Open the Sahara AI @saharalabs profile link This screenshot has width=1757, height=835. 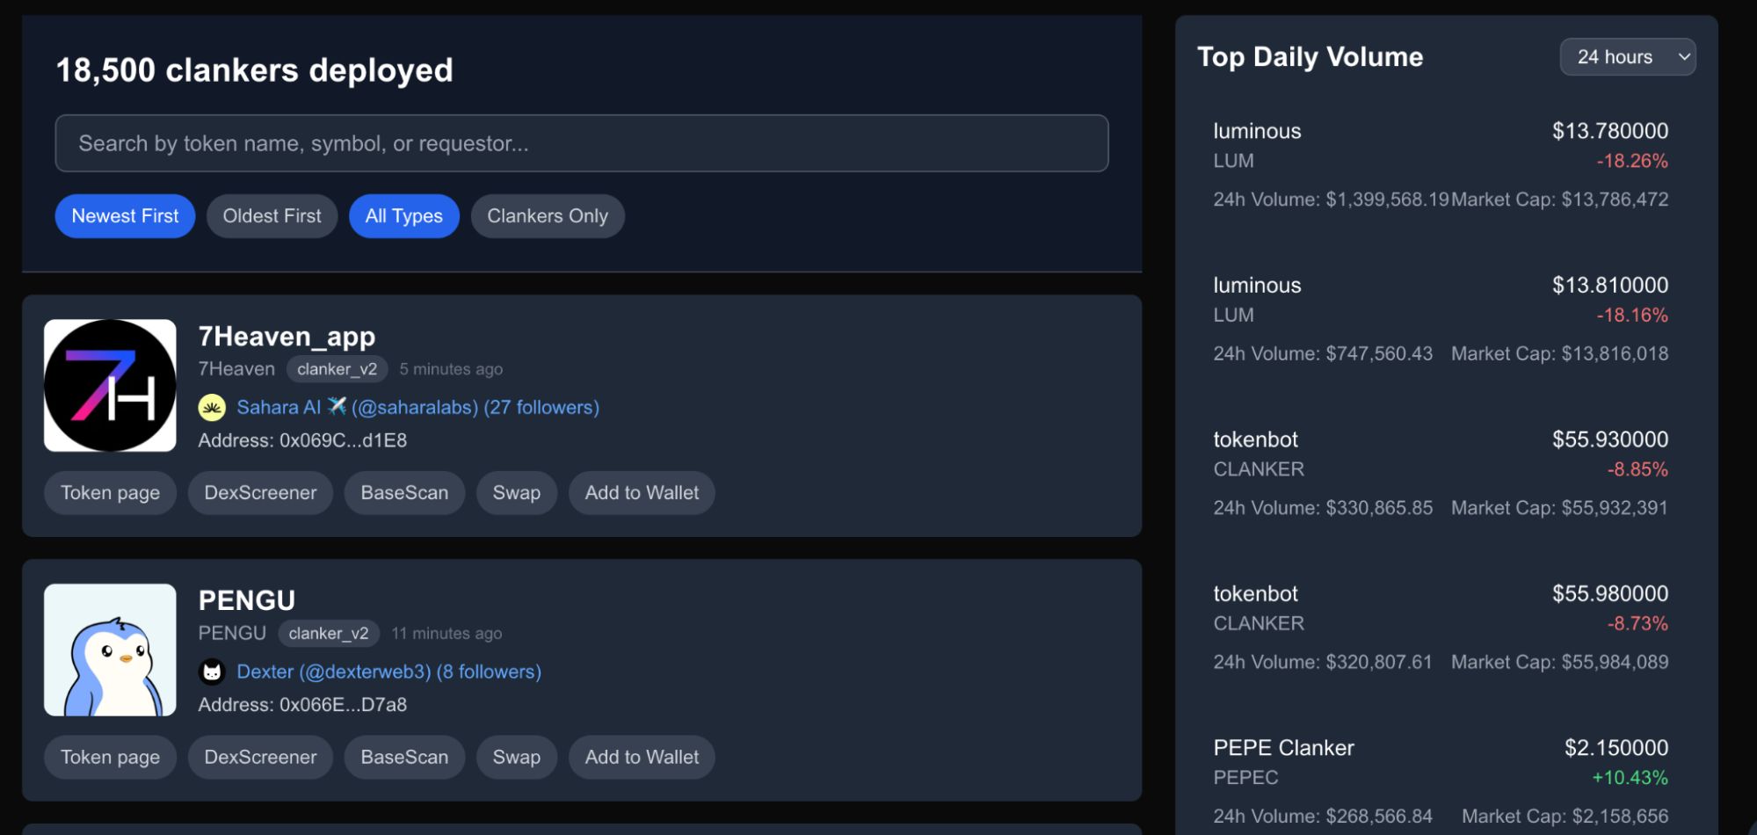coord(417,408)
